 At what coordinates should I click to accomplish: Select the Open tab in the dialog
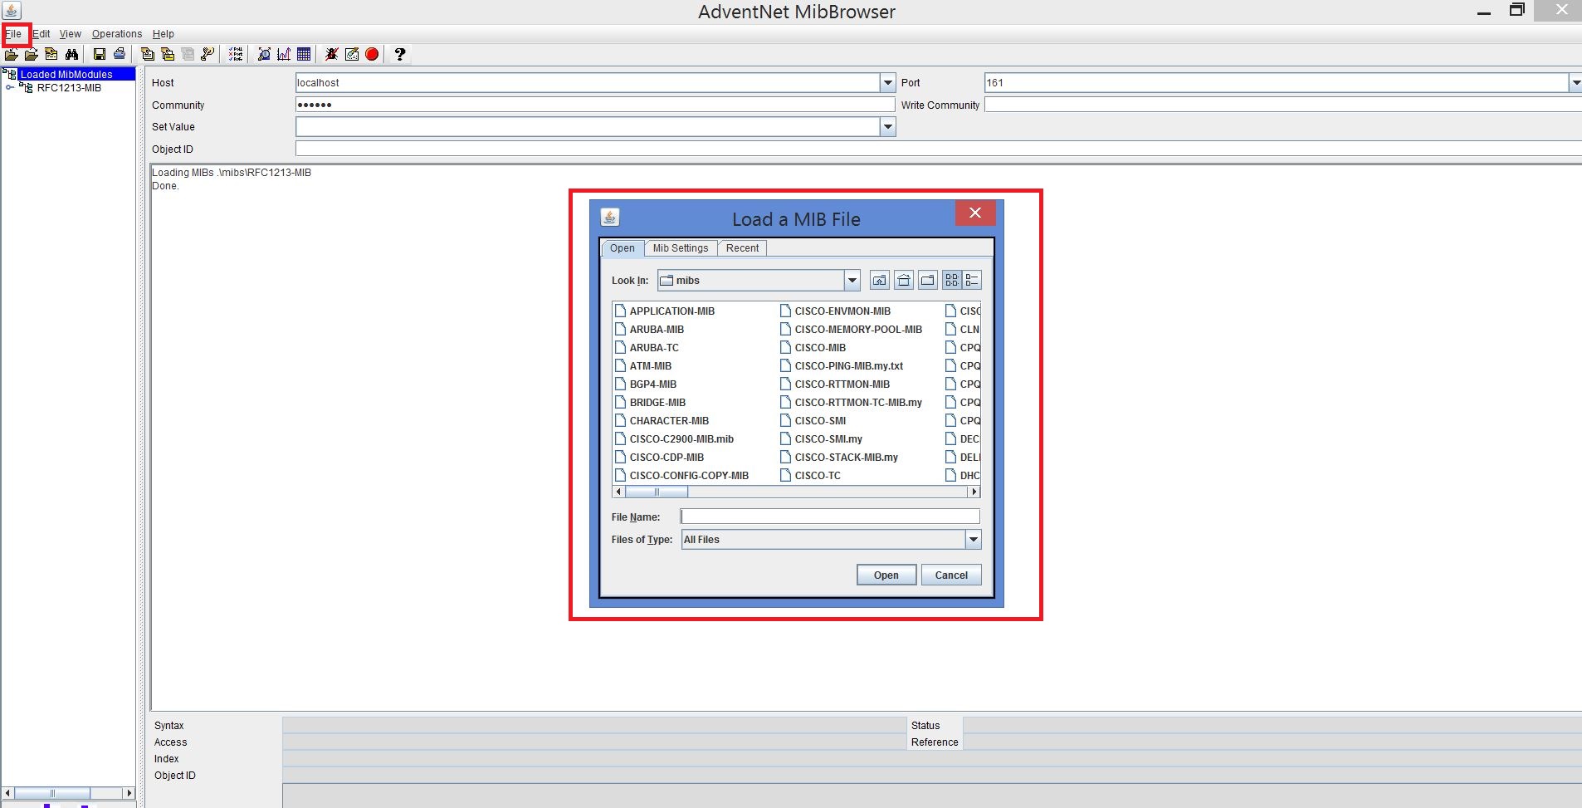point(623,248)
